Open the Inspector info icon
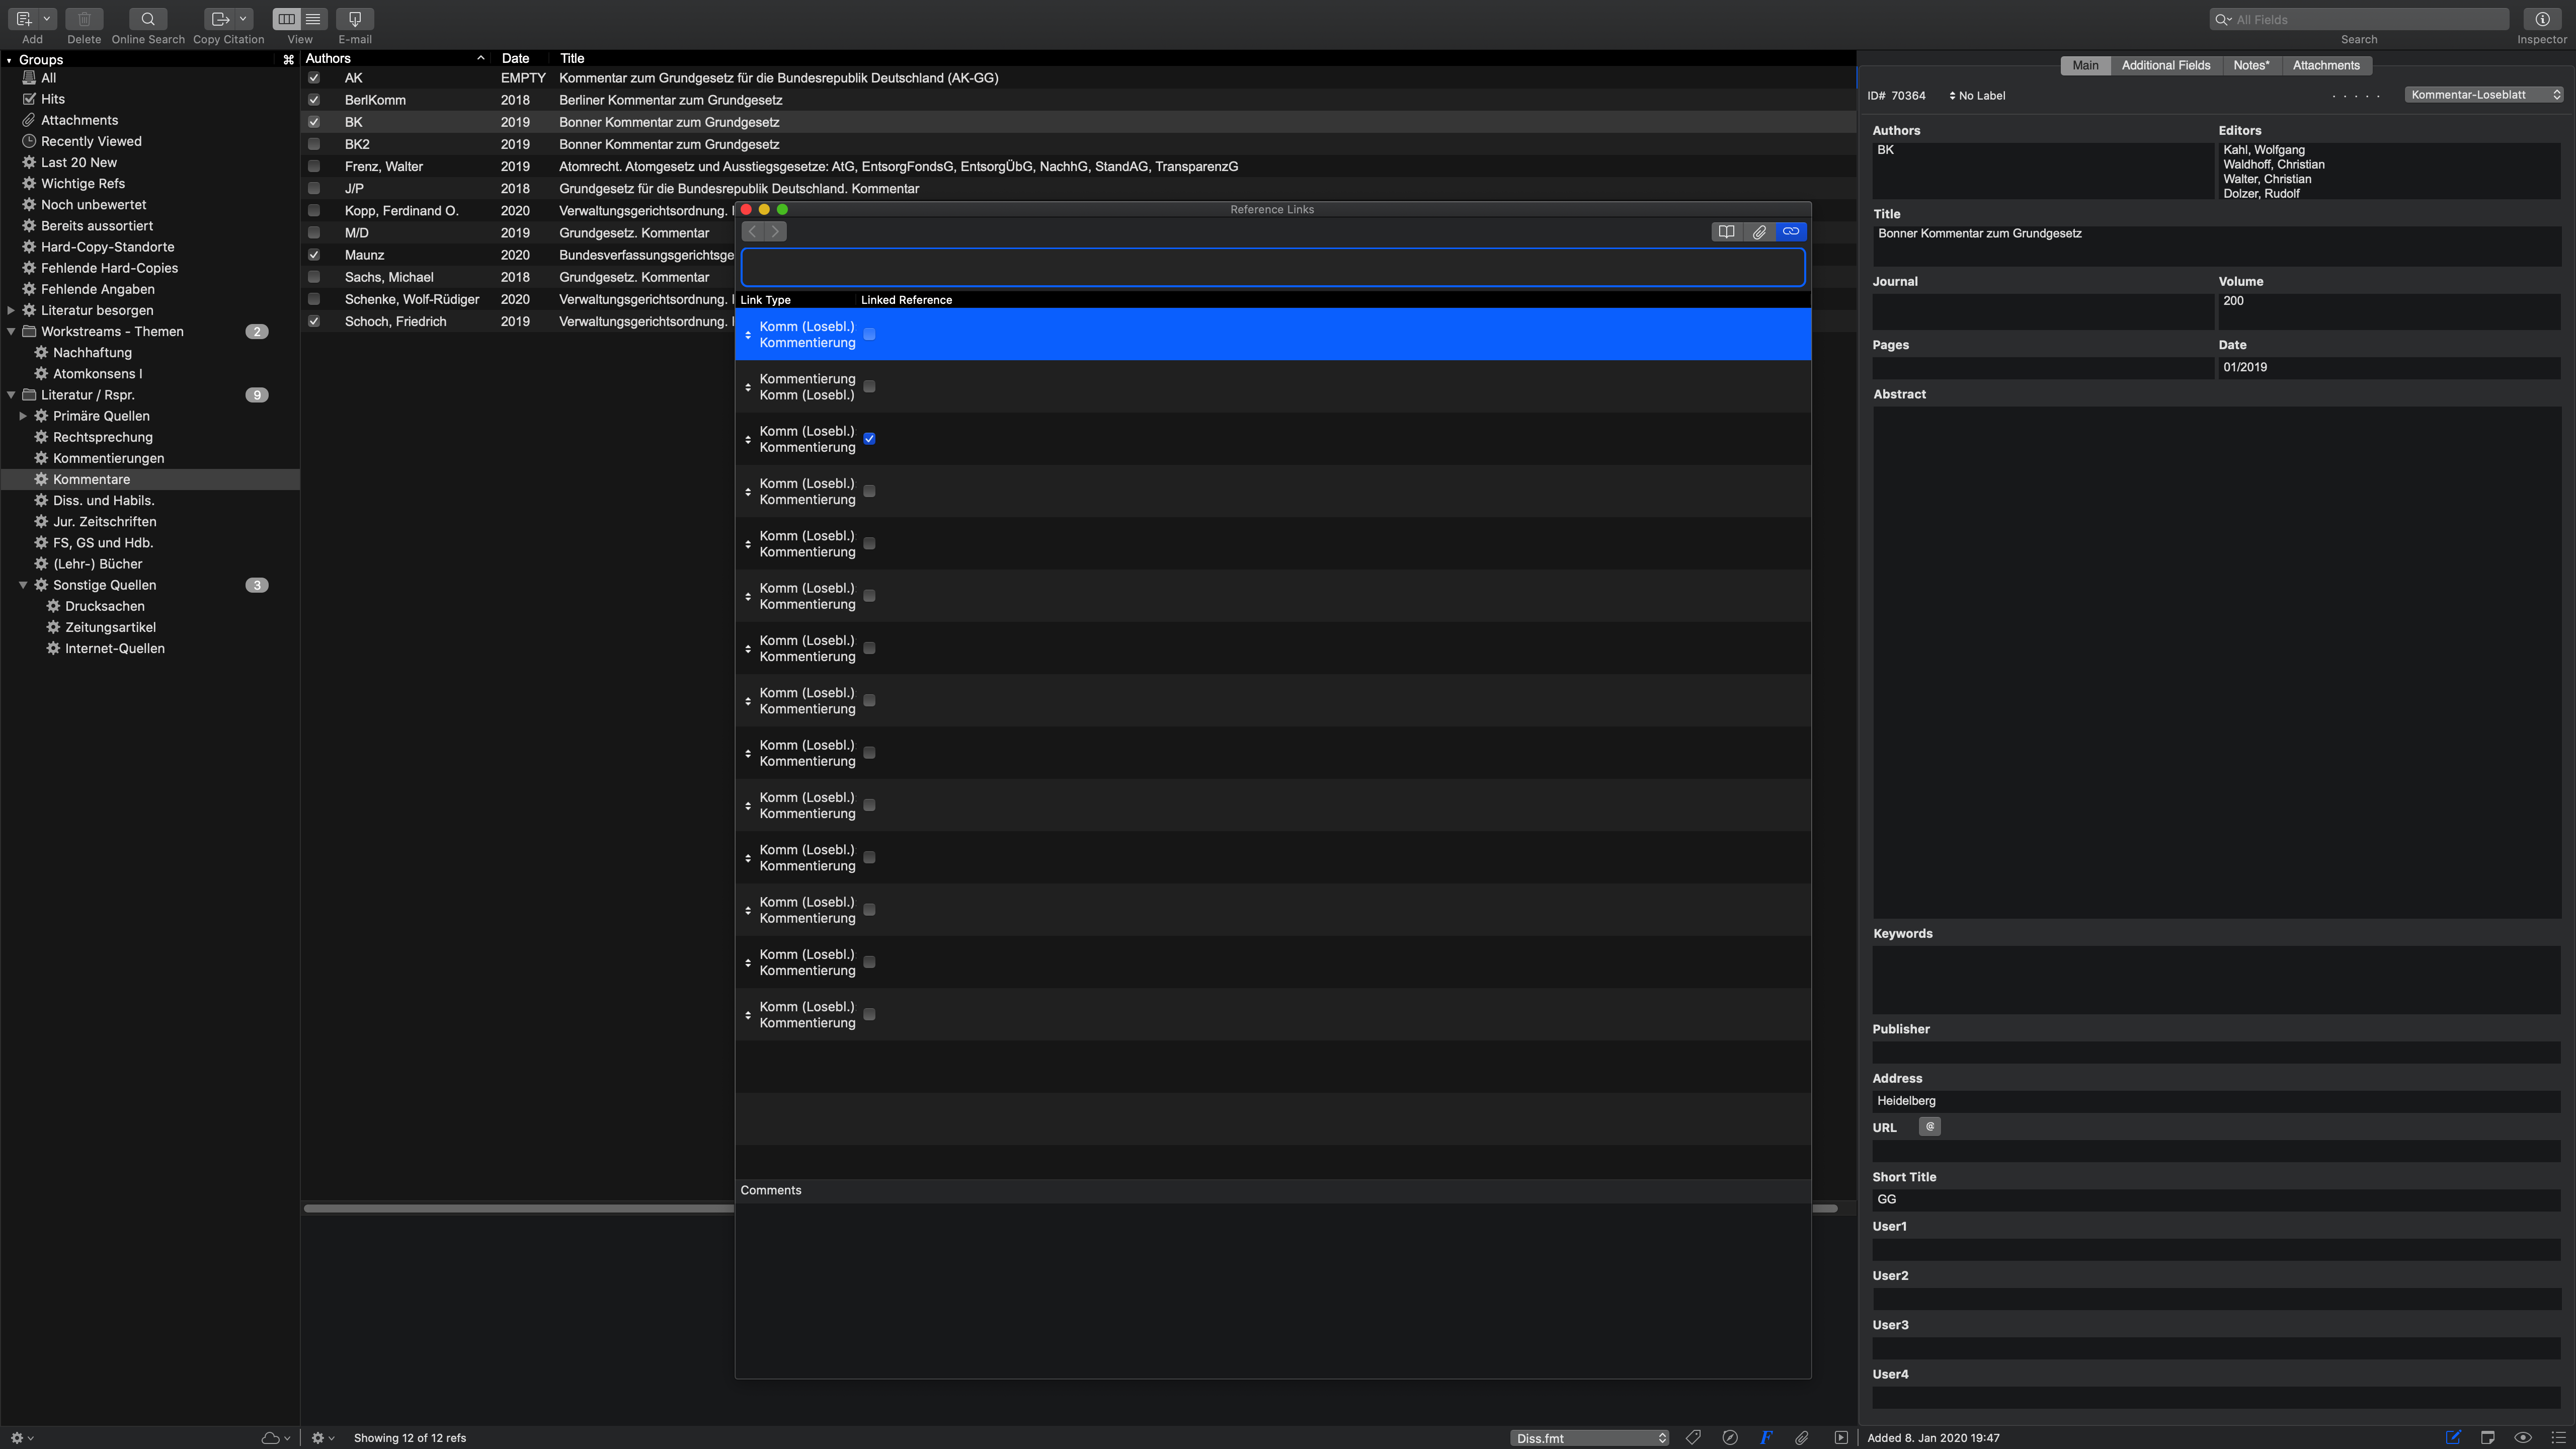 2542,19
